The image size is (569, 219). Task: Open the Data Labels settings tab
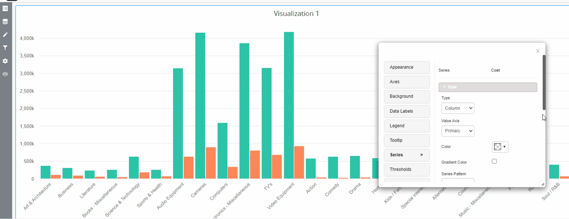click(406, 111)
